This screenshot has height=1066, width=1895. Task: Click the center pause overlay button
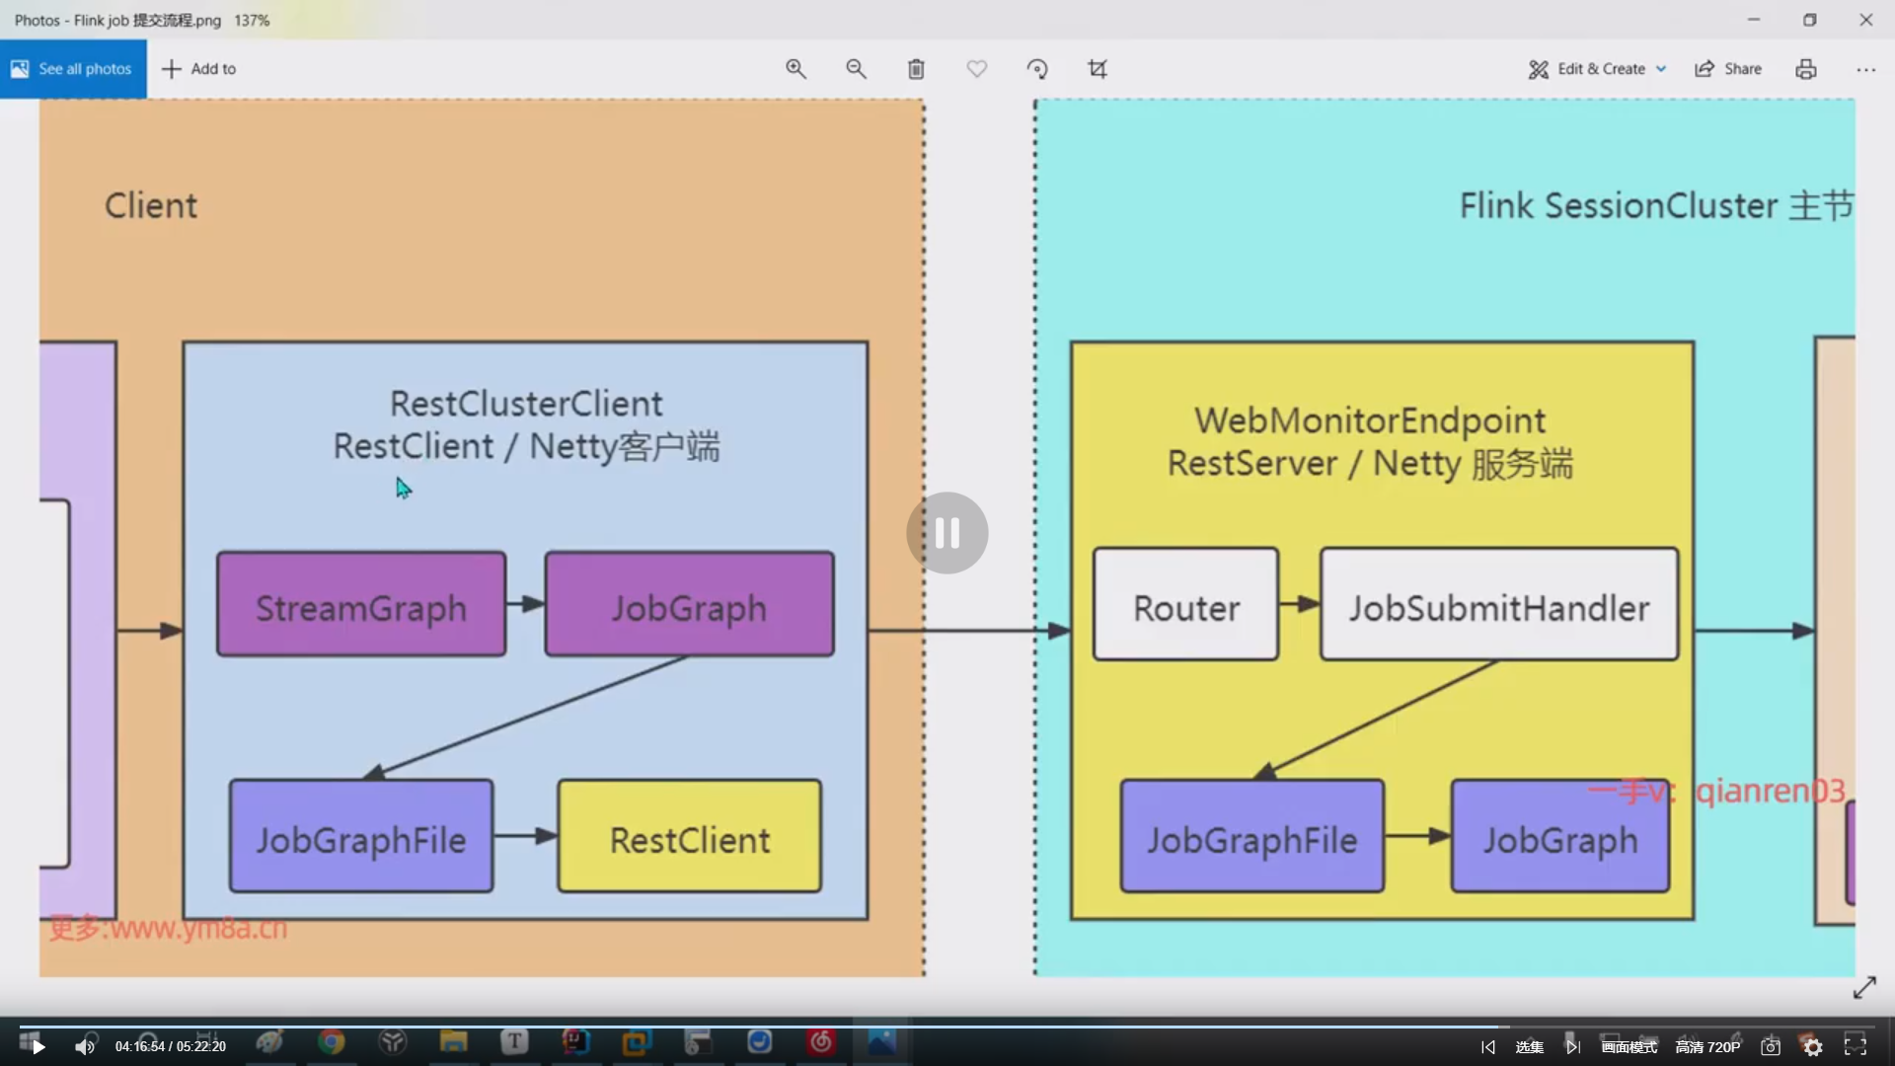pos(947,533)
